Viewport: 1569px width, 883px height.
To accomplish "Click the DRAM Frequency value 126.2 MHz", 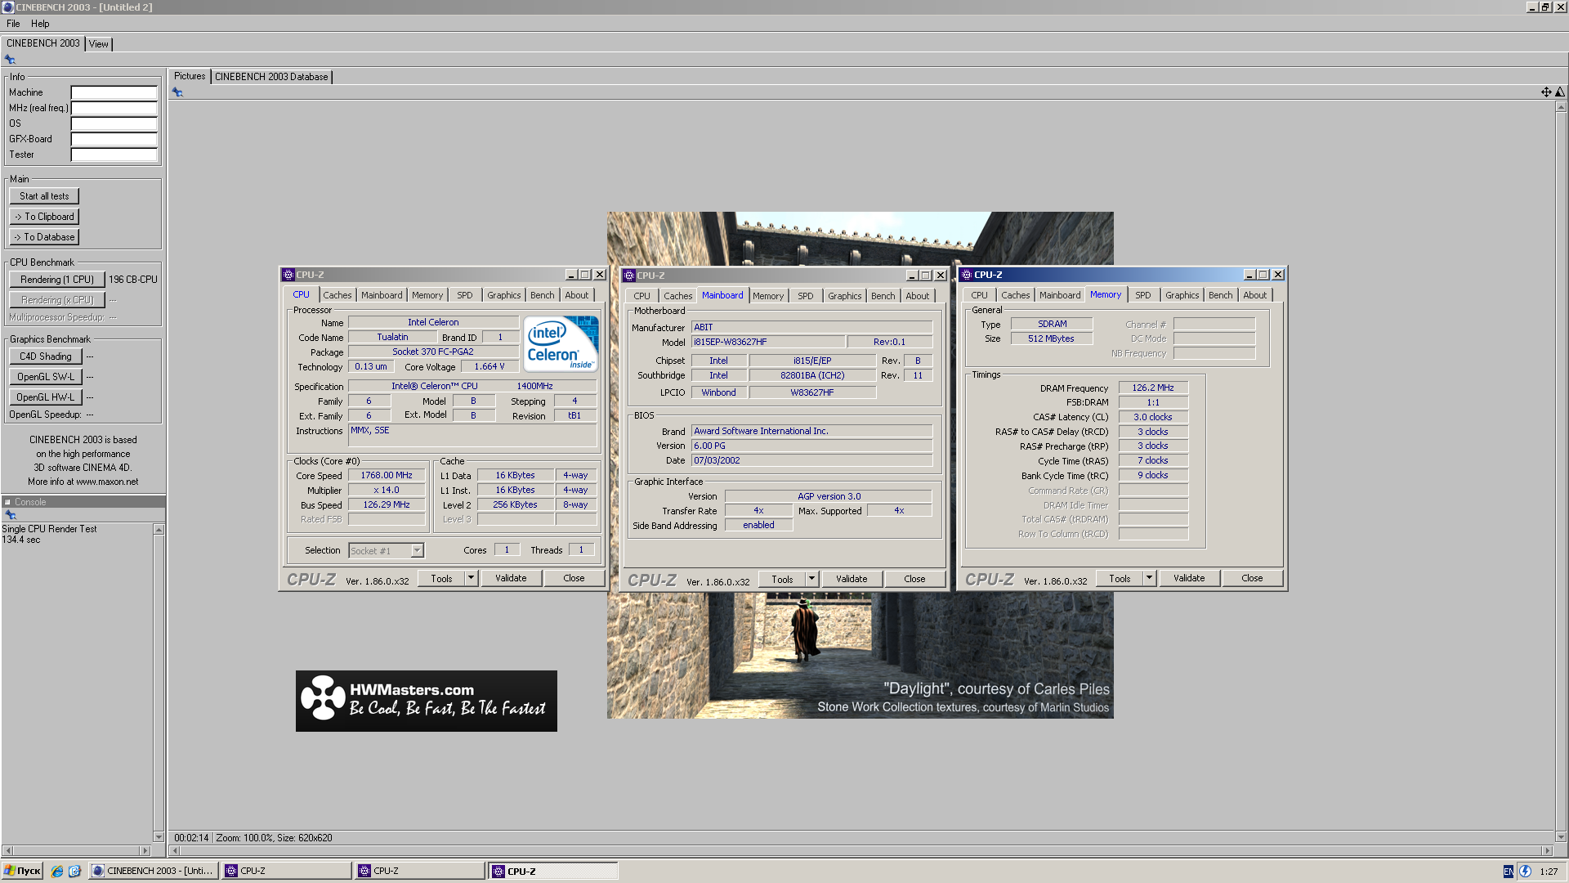I will pos(1153,388).
